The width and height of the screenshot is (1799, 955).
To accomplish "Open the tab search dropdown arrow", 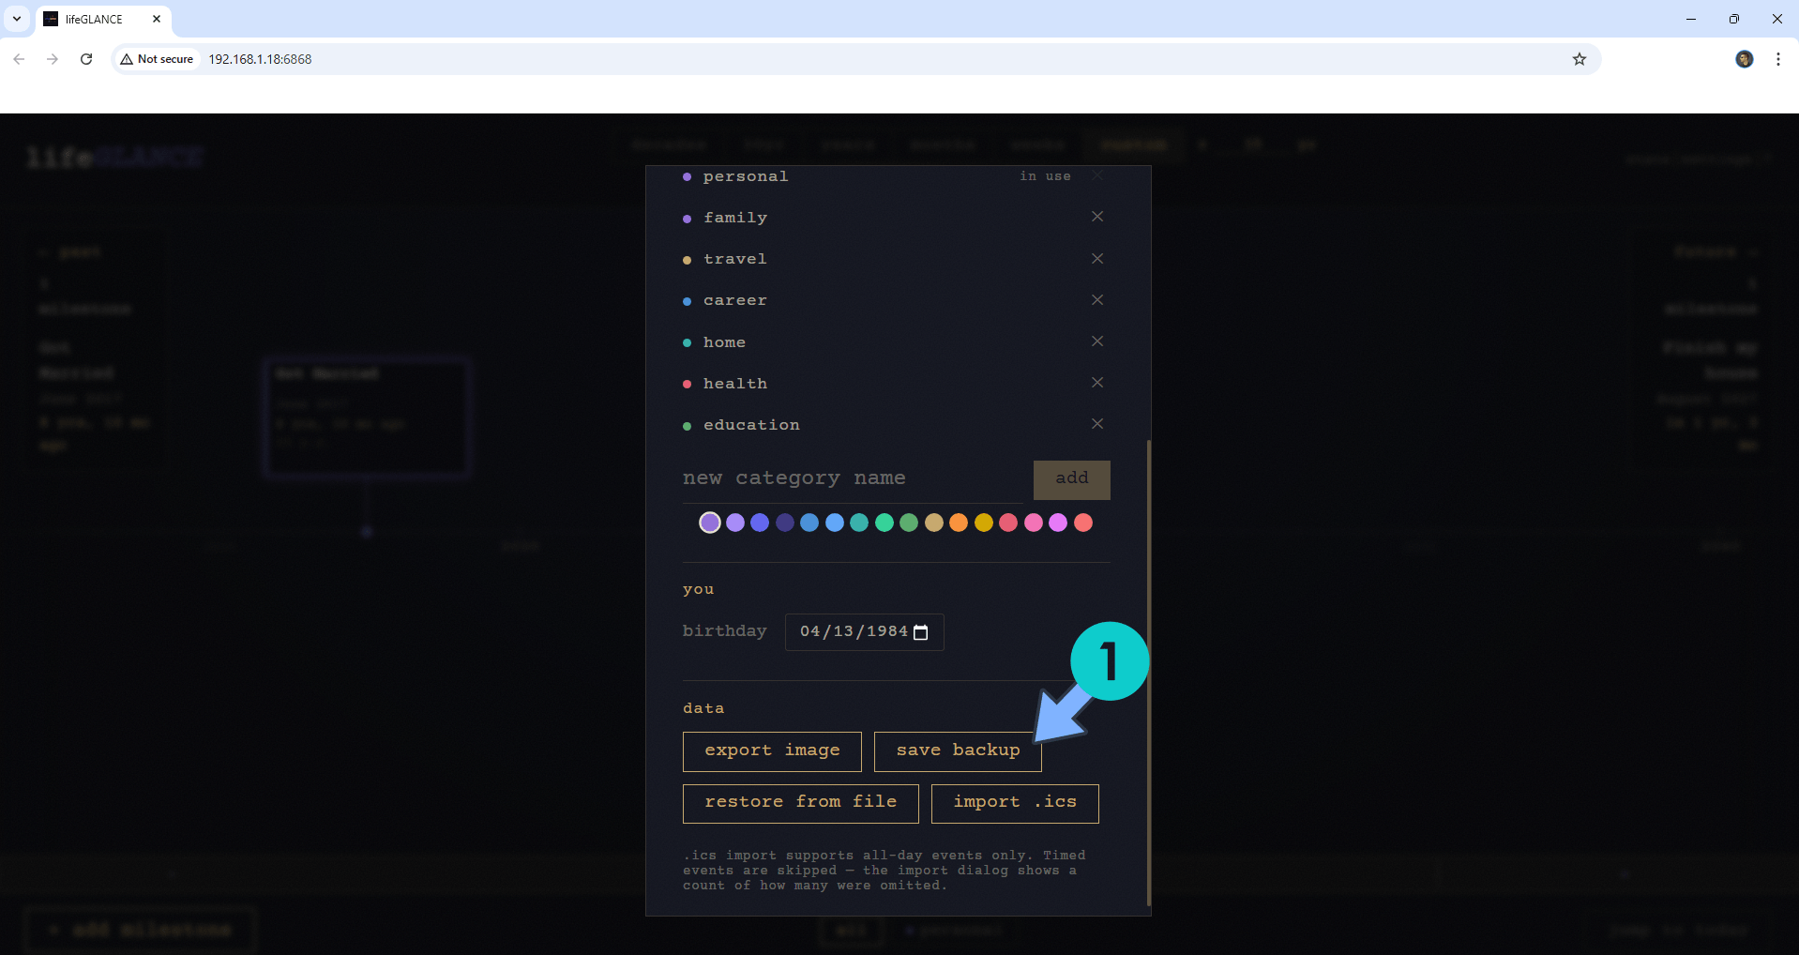I will pos(17,19).
